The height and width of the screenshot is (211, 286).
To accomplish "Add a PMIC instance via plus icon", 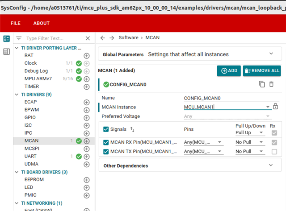I will [x=87, y=195].
